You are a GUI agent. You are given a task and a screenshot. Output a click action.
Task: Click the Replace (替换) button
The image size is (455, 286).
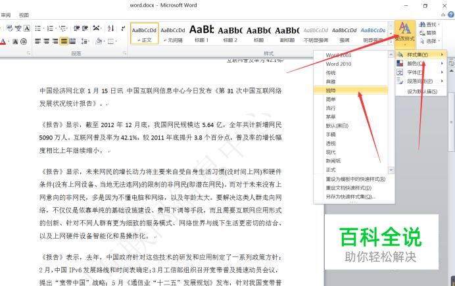click(x=428, y=33)
